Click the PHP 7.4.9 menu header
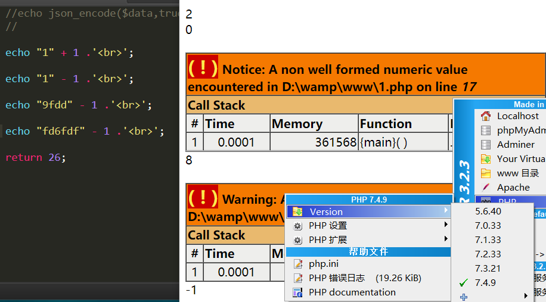Image resolution: width=546 pixels, height=302 pixels. pos(369,200)
